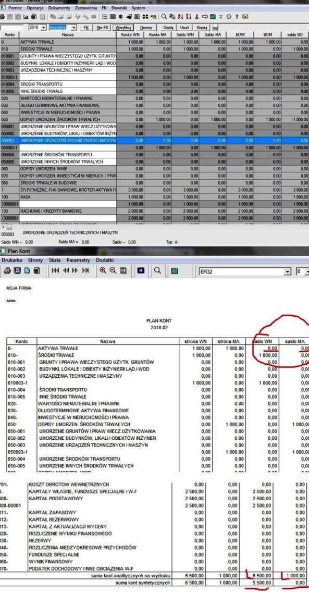Screen dimensions: 309x594
Task: Click the Nazwa column header in the grid
Action: [68, 35]
